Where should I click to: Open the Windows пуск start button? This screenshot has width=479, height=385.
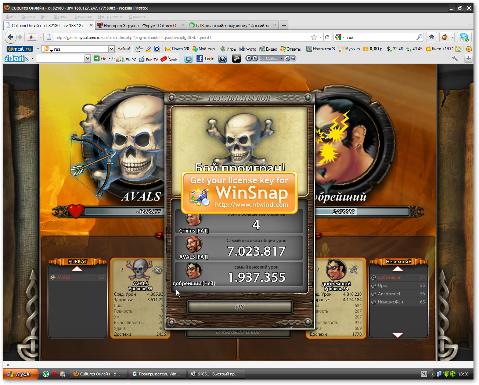[x=21, y=374]
